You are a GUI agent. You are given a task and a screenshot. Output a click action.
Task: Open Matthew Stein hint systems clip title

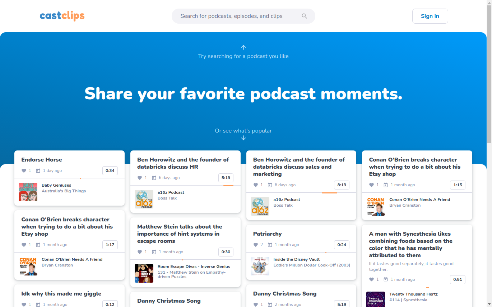tap(180, 234)
